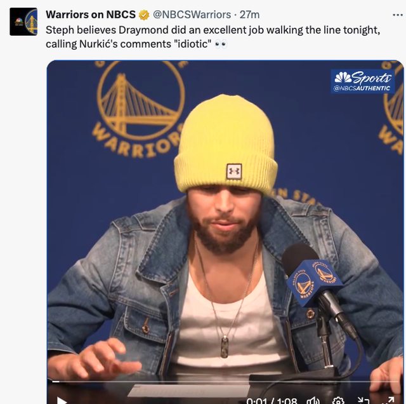Mute the video using the speaker icon
The width and height of the screenshot is (406, 404).
(313, 400)
